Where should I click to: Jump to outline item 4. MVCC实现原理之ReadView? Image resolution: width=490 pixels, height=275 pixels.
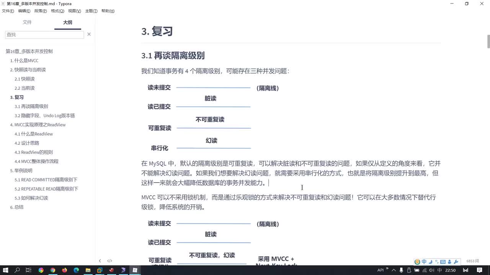point(38,125)
